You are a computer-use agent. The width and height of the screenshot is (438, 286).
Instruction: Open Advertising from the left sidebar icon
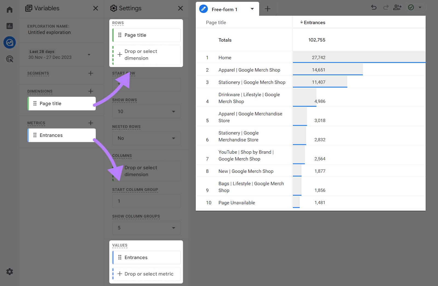point(9,59)
